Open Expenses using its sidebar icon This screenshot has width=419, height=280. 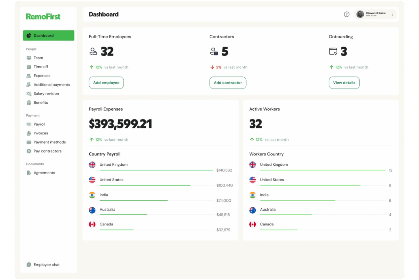point(29,76)
